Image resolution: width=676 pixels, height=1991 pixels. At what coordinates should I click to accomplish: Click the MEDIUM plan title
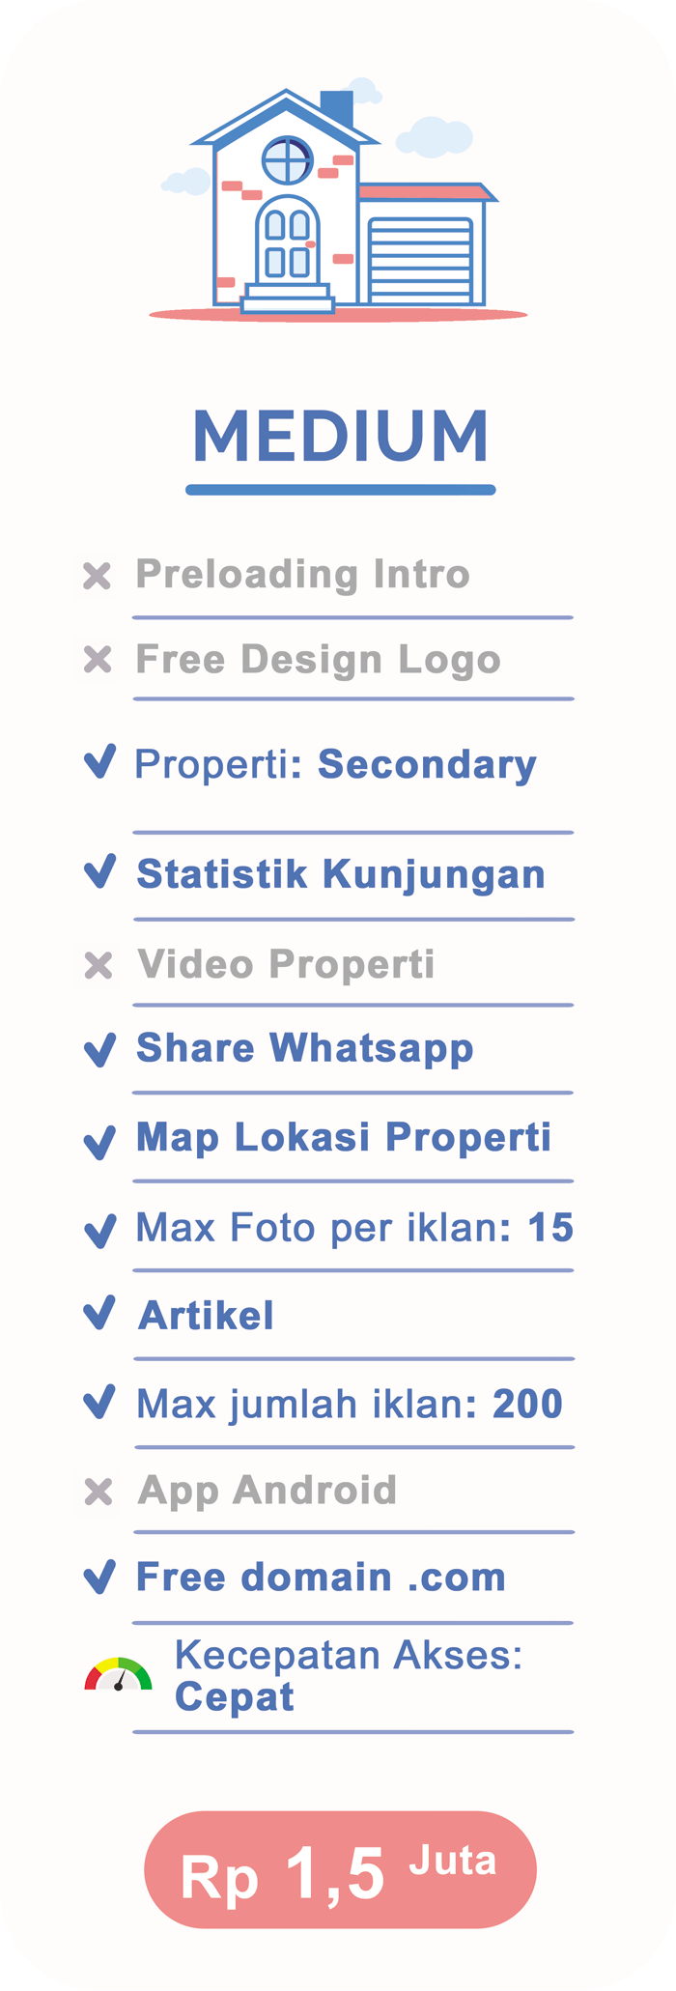(x=340, y=436)
